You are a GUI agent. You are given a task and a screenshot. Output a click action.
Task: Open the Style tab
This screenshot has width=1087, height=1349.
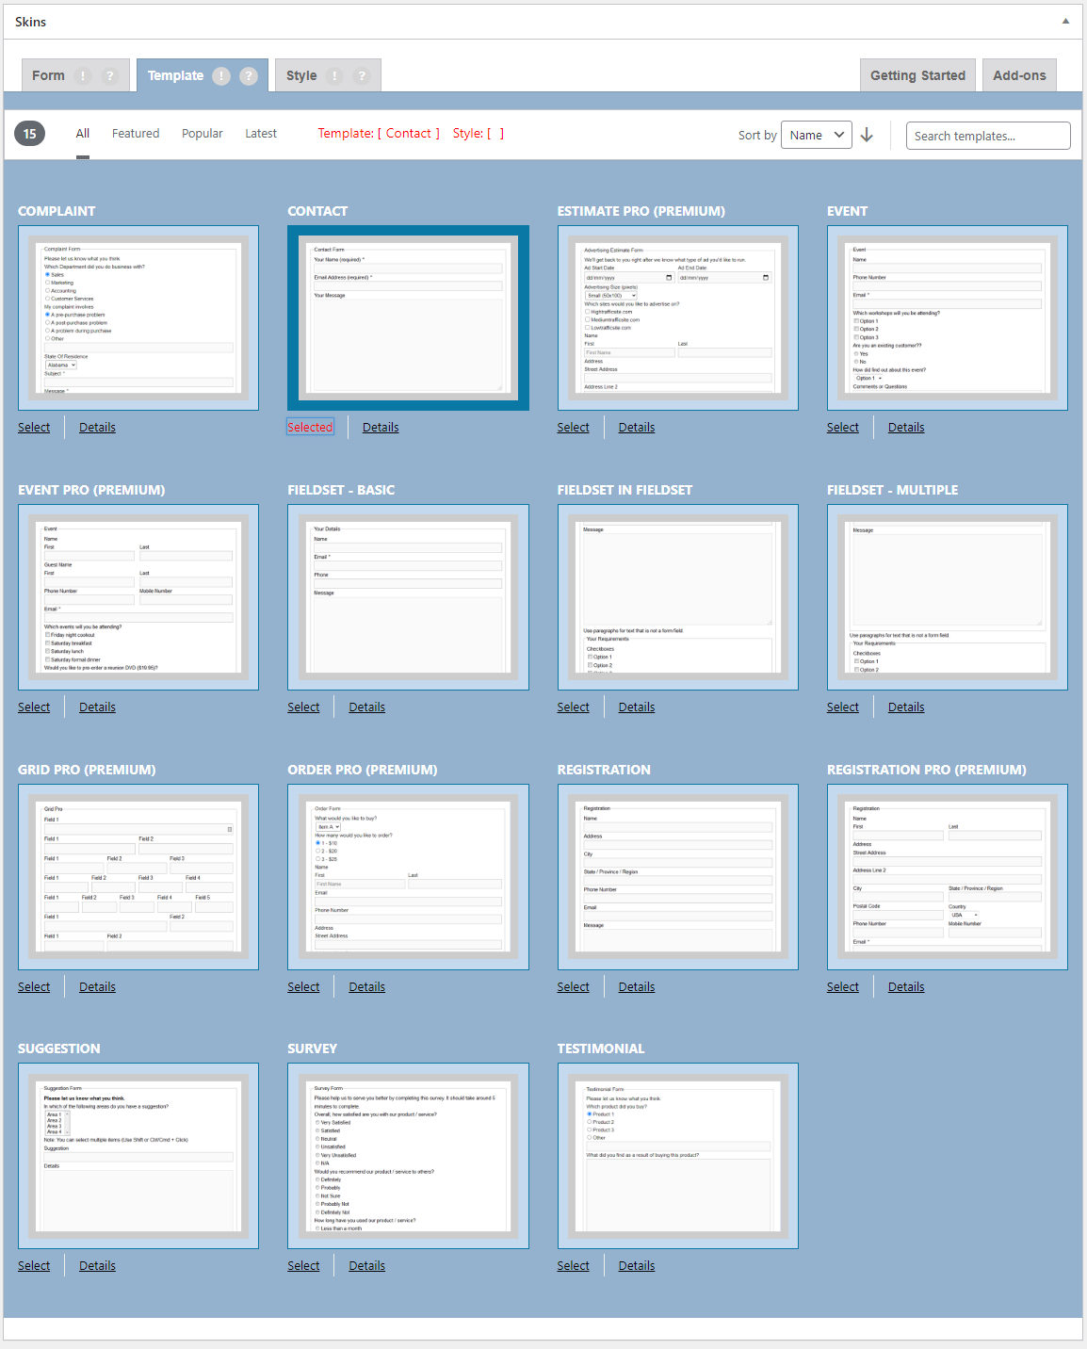pyautogui.click(x=301, y=76)
